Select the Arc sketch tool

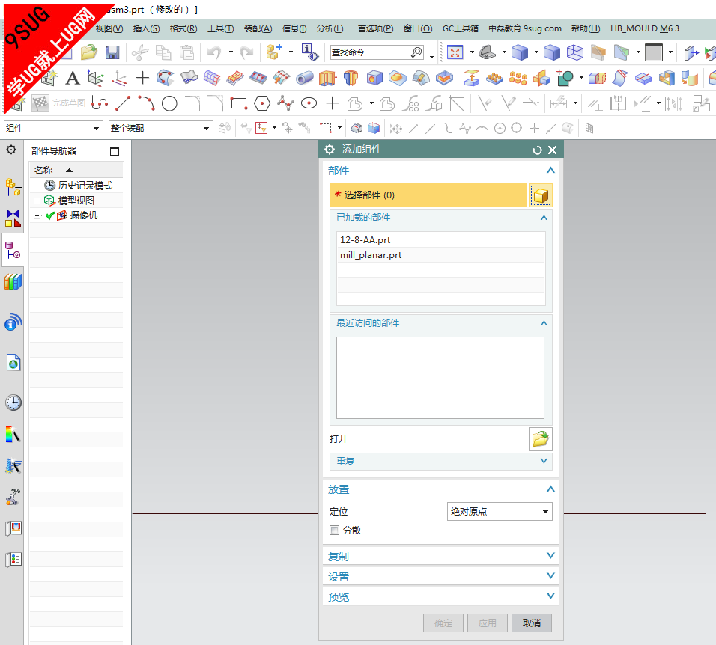click(x=146, y=103)
